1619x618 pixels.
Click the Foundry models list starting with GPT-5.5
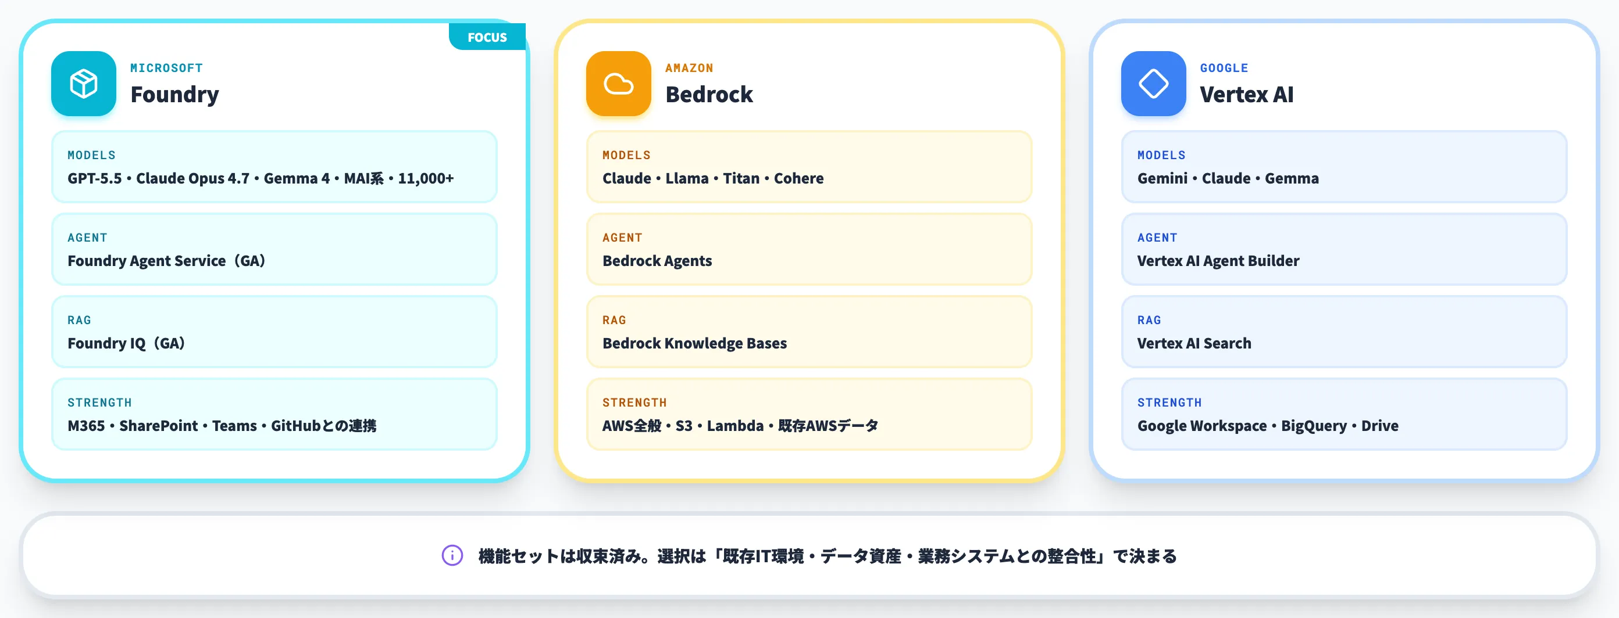pos(261,179)
